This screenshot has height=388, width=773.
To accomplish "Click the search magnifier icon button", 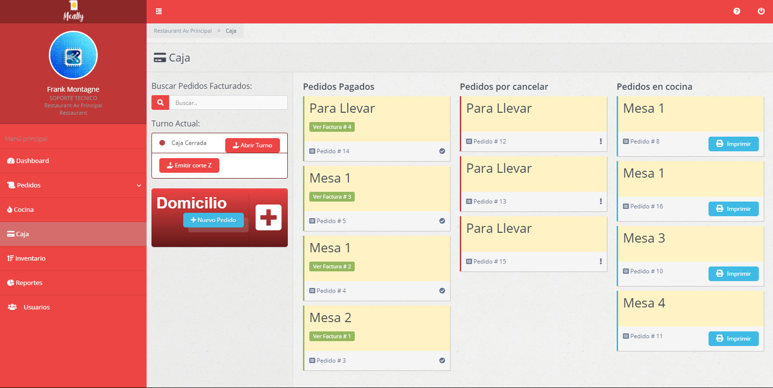I will pyautogui.click(x=160, y=103).
